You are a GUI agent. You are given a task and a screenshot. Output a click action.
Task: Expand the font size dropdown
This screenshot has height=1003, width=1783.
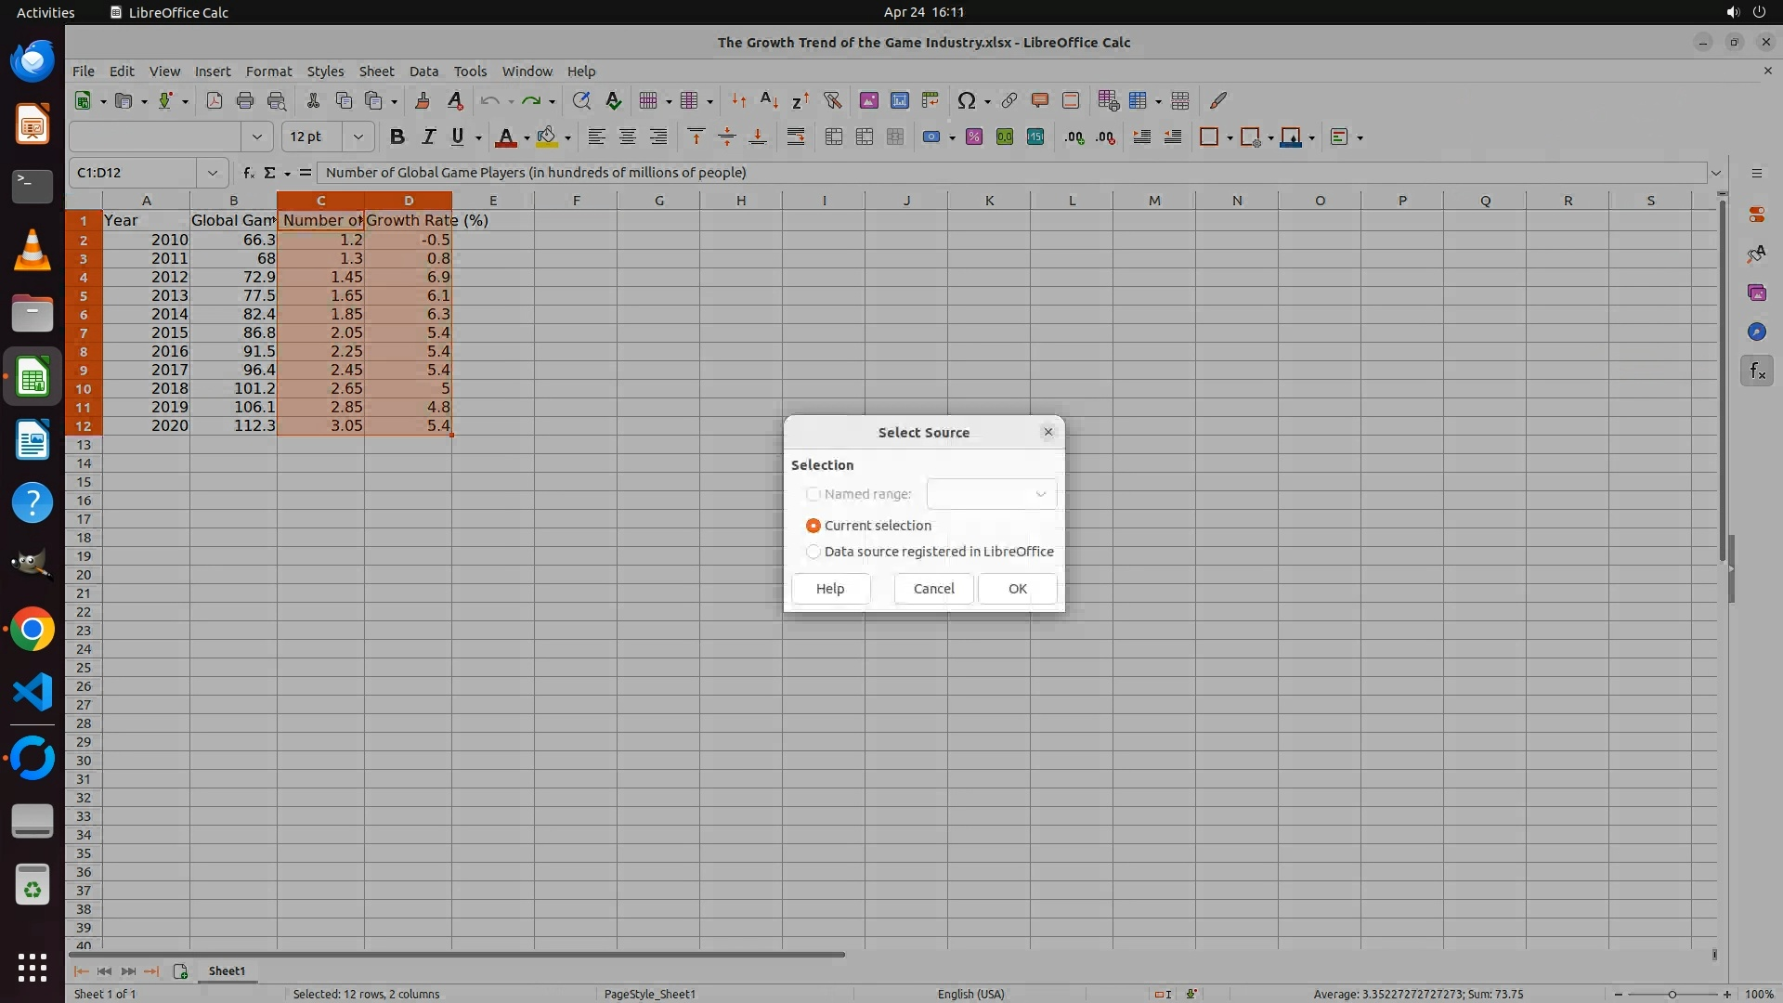[358, 137]
